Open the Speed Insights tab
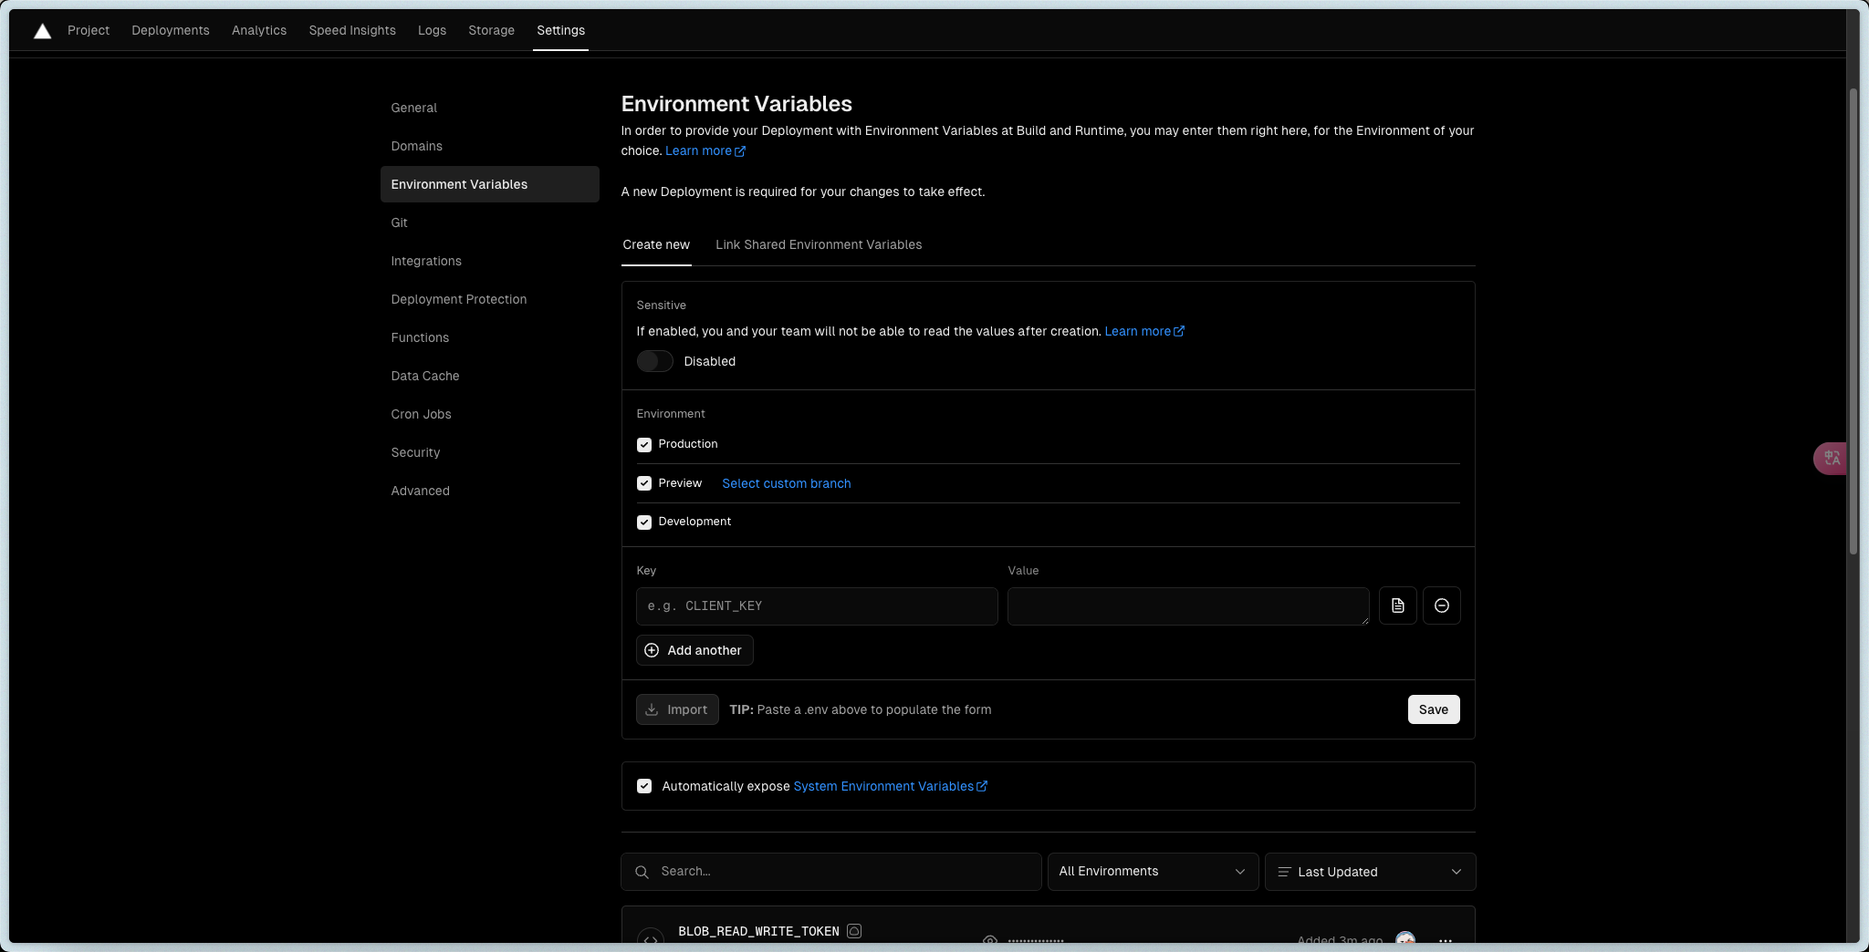Screen dimensions: 1869x952 [x=352, y=30]
